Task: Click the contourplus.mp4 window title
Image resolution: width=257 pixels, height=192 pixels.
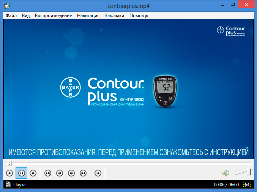Action: point(128,6)
